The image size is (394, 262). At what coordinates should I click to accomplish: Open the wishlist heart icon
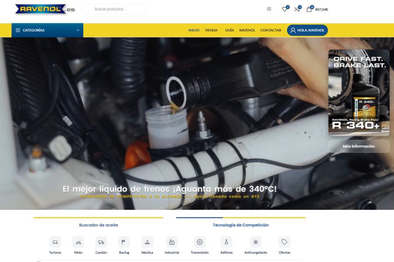coord(285,9)
